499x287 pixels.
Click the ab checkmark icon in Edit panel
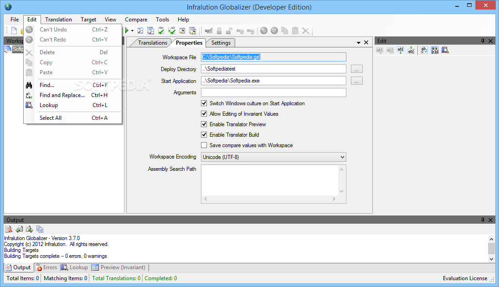pos(380,50)
